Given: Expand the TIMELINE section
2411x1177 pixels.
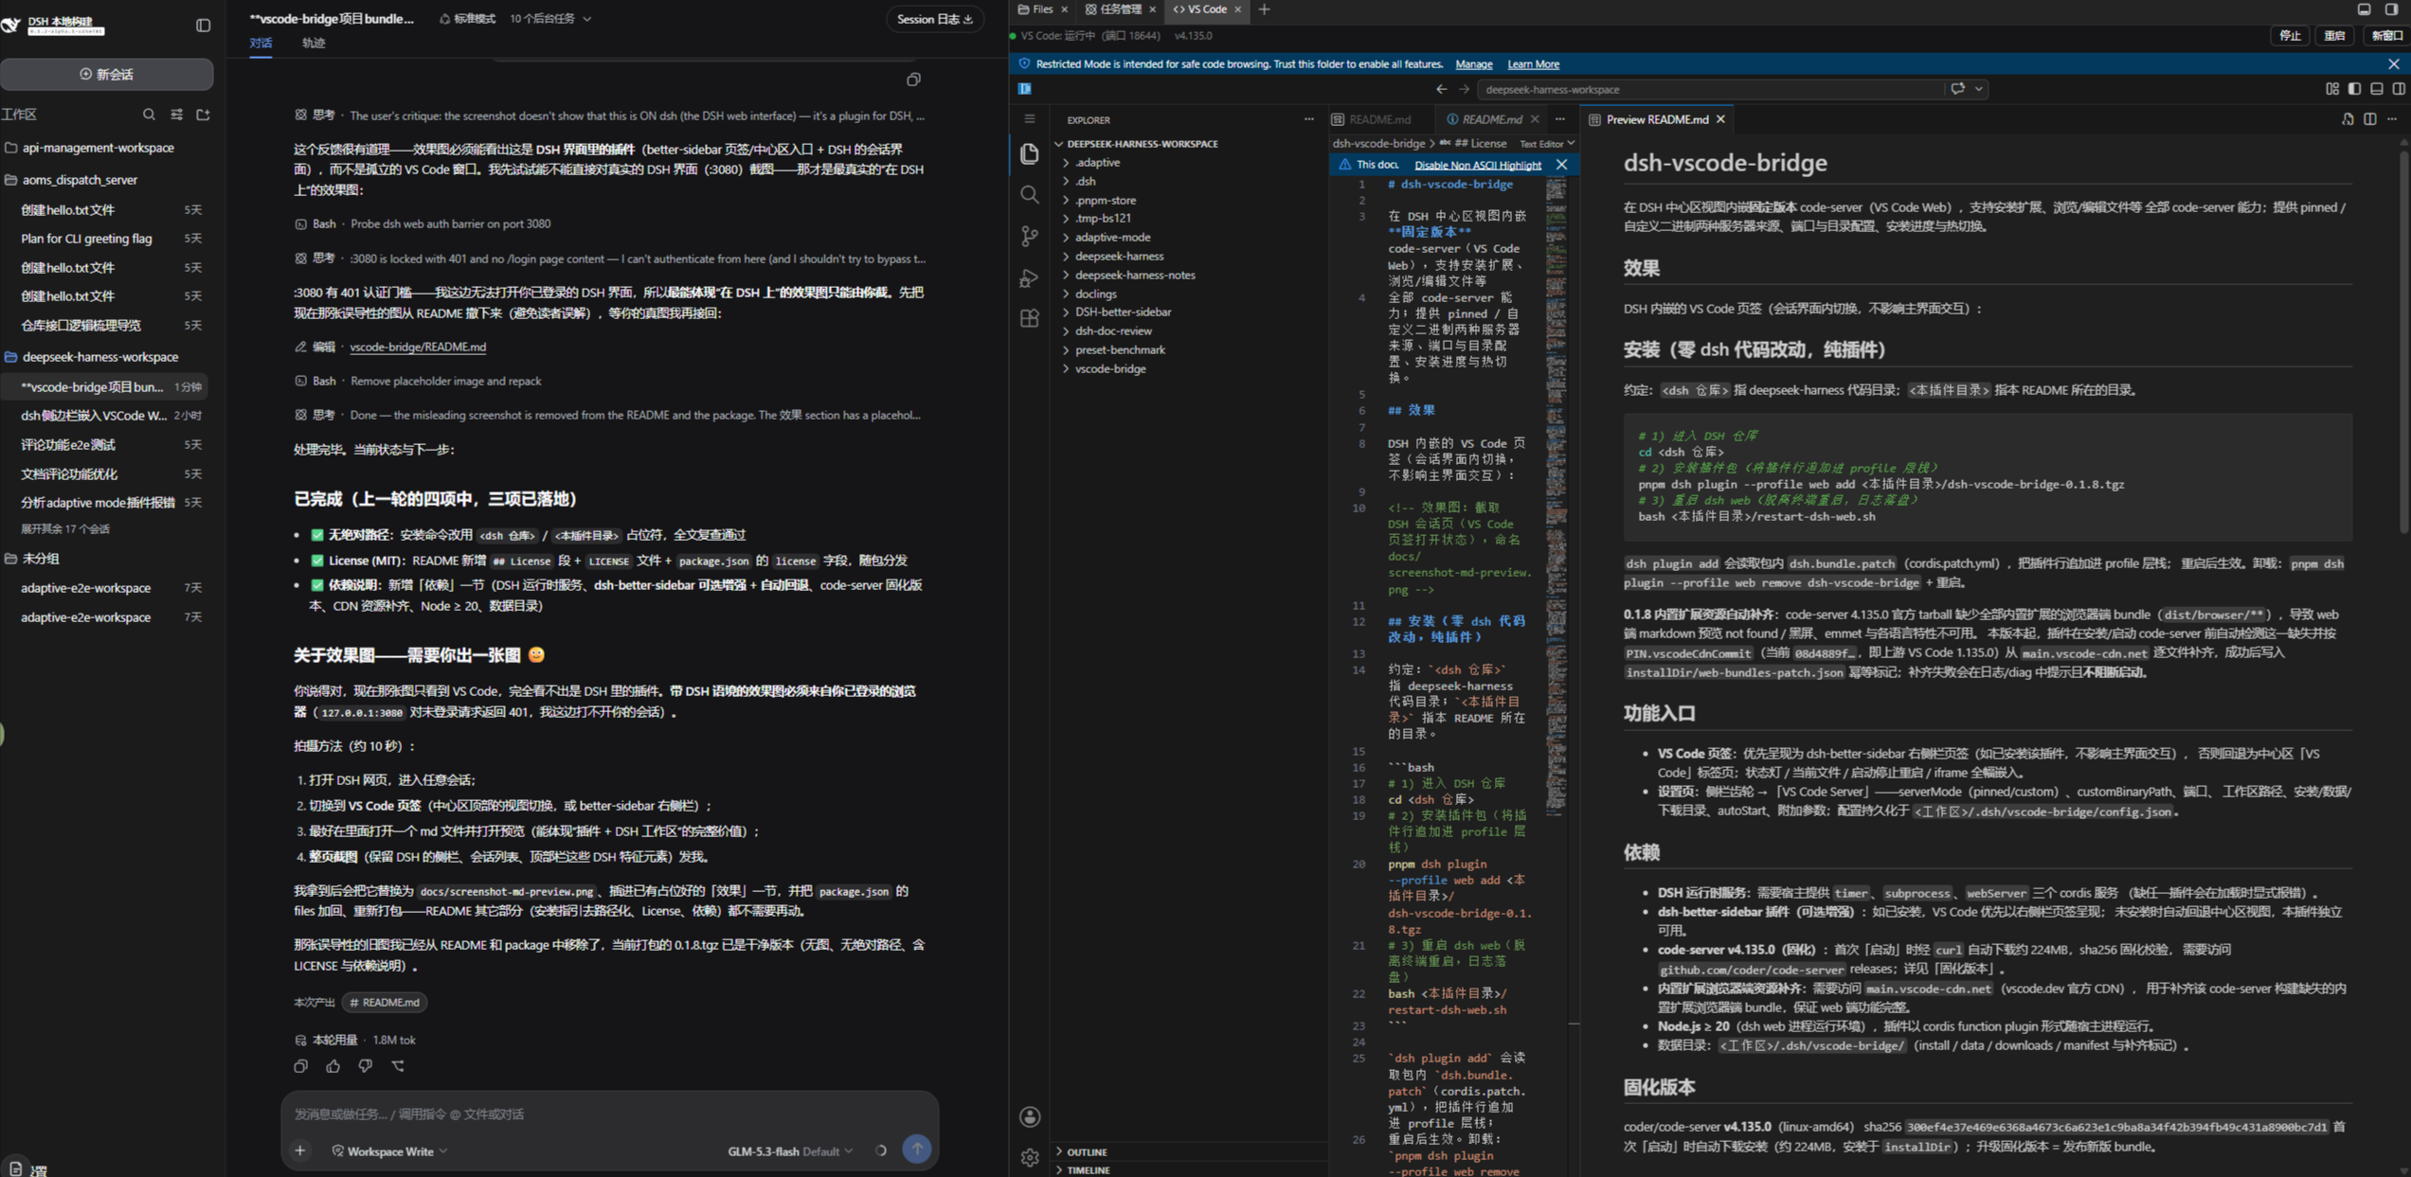Looking at the screenshot, I should pyautogui.click(x=1089, y=1170).
